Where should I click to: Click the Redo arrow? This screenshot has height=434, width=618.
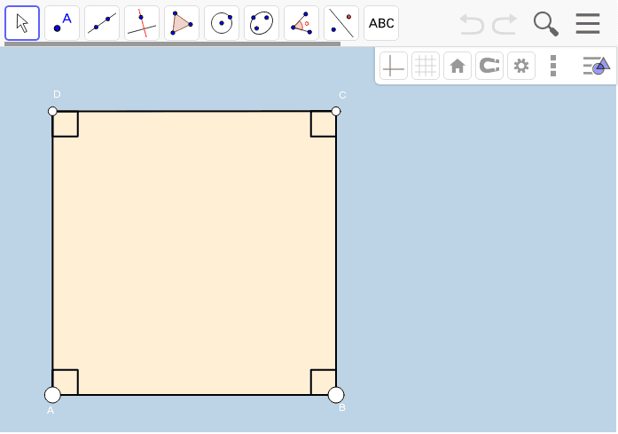pyautogui.click(x=505, y=24)
